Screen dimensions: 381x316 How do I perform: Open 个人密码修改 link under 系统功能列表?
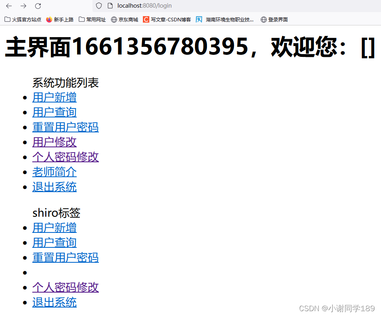(66, 157)
